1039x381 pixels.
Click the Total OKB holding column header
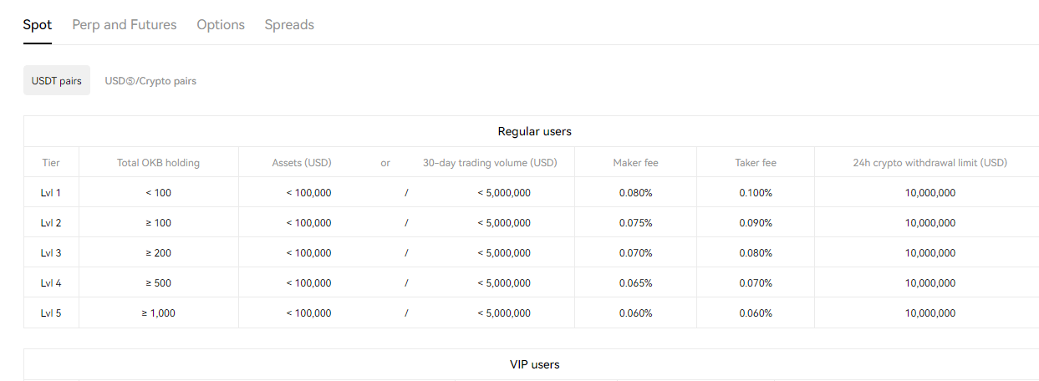(158, 163)
